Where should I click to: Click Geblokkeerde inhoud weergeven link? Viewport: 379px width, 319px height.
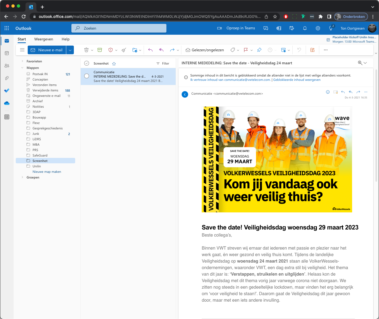tap(297, 80)
